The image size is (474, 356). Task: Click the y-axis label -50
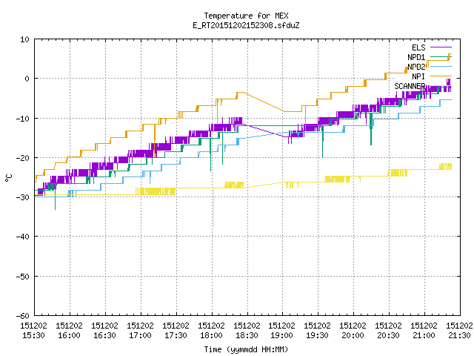[x=23, y=277]
